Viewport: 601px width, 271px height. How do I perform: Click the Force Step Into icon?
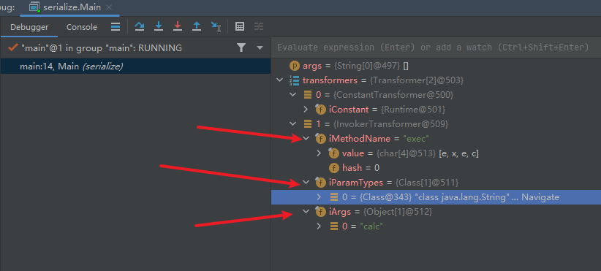click(178, 26)
